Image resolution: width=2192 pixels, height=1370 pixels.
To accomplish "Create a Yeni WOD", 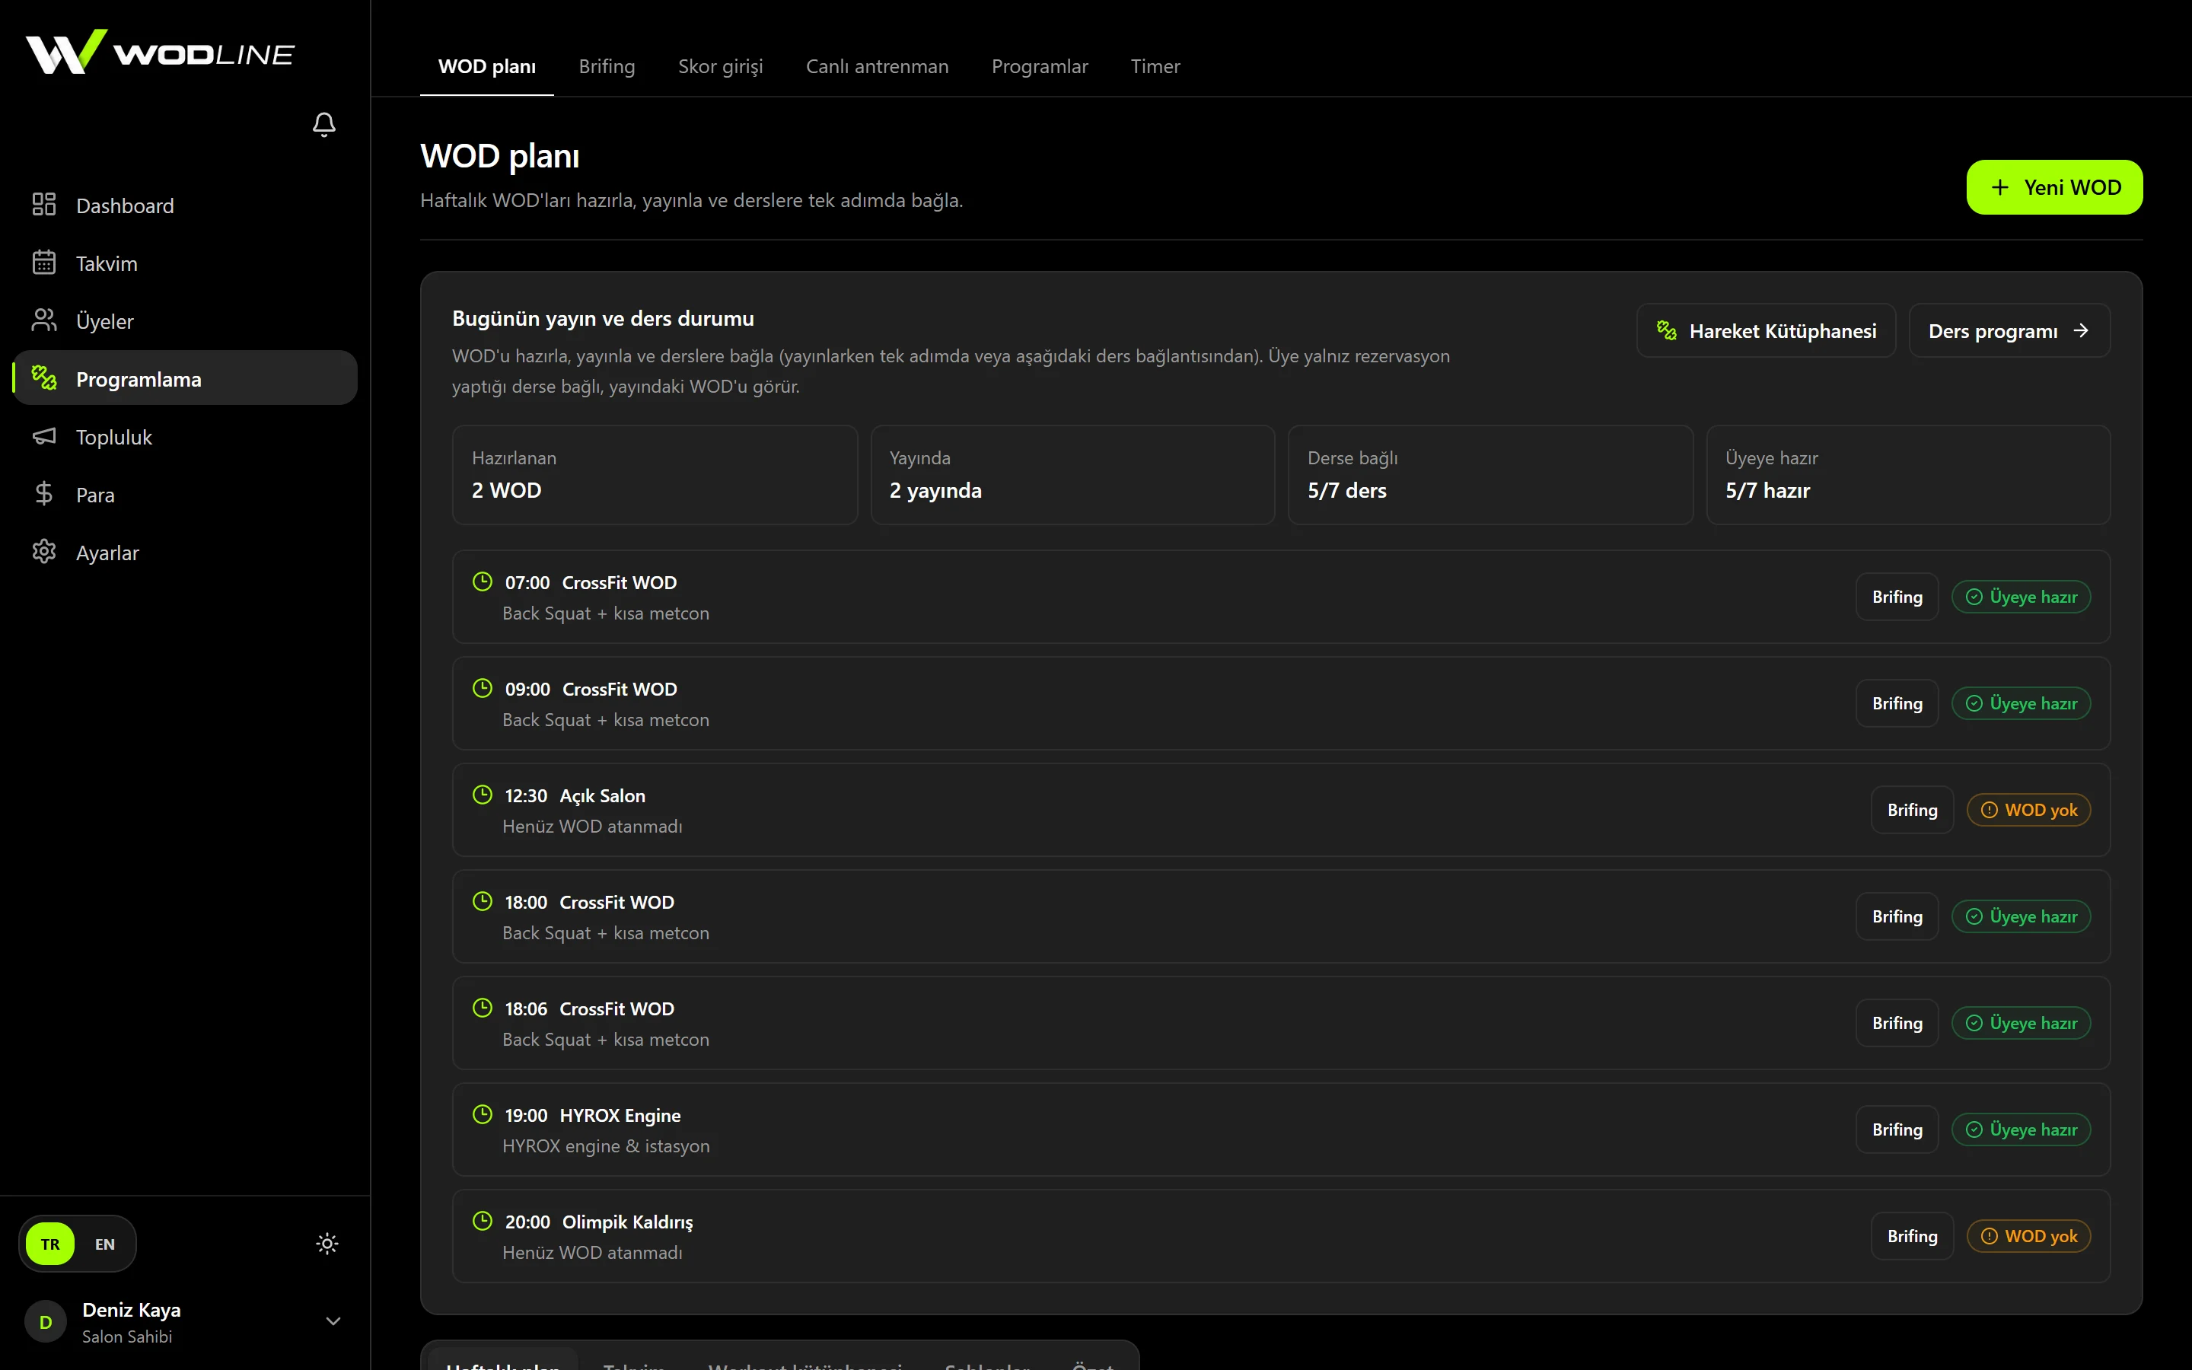I will (2054, 187).
